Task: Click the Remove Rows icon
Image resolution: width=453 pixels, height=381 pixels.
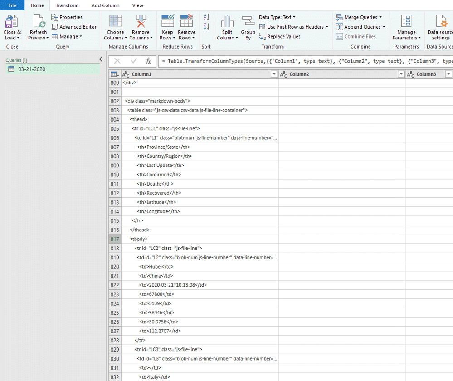Action: click(x=187, y=20)
